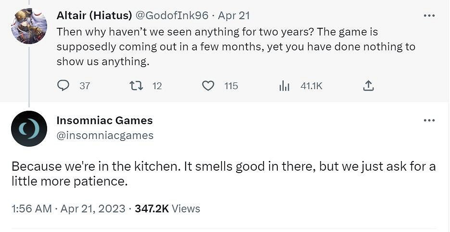Share Altair's tweet via the upload arrow icon

(x=368, y=86)
